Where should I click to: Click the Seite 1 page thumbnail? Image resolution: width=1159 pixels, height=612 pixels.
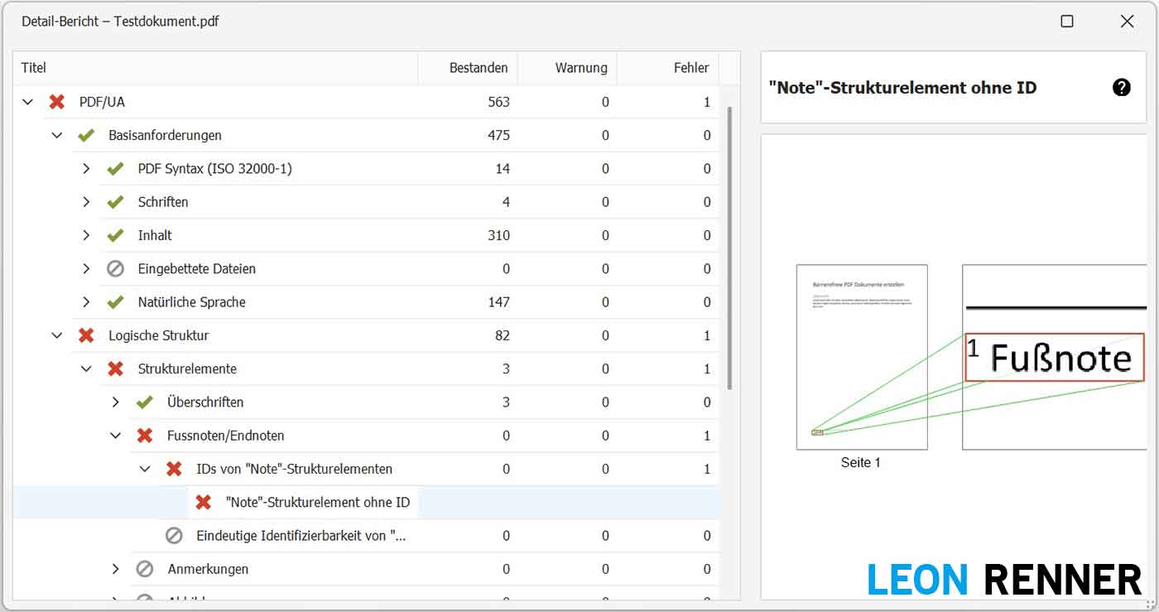pyautogui.click(x=861, y=358)
